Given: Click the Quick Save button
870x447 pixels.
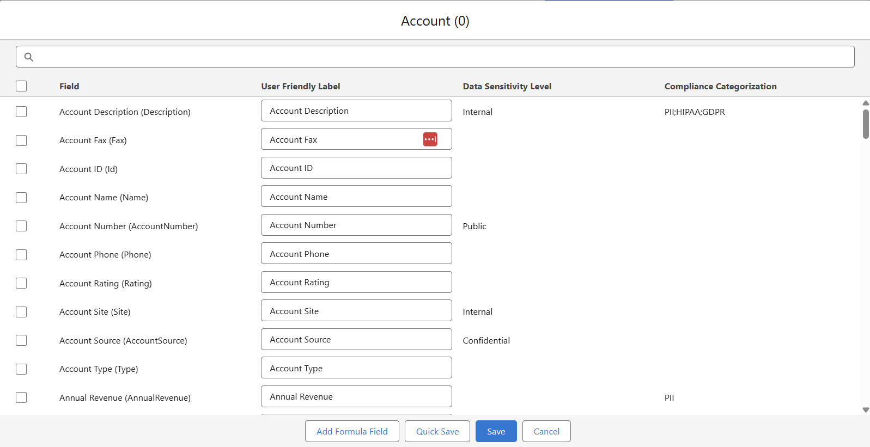Looking at the screenshot, I should pyautogui.click(x=437, y=431).
